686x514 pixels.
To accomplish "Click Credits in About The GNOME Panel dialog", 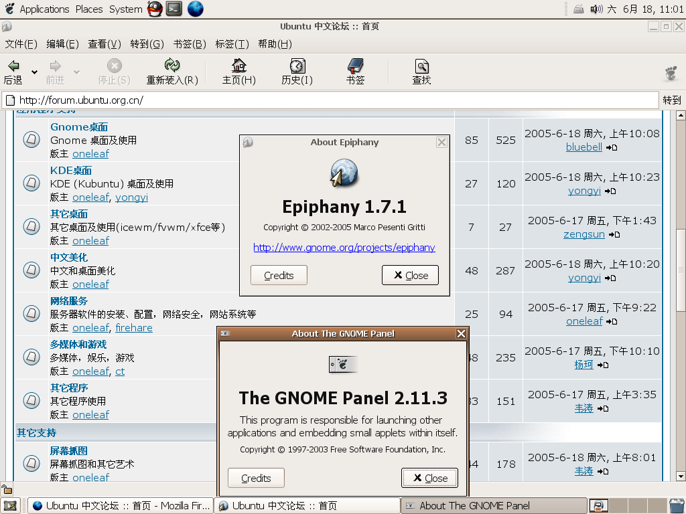I will click(256, 478).
